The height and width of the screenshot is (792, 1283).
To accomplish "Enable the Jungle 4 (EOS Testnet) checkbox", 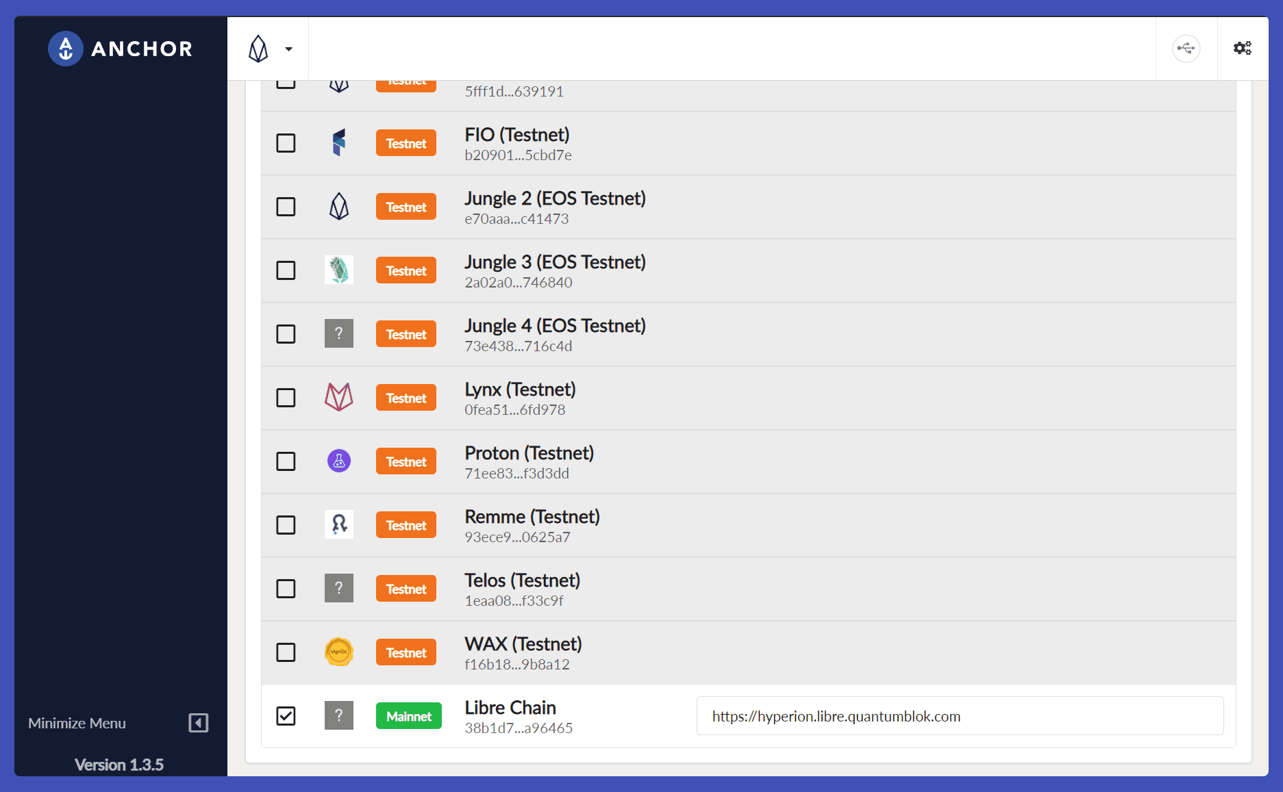I will pyautogui.click(x=286, y=334).
